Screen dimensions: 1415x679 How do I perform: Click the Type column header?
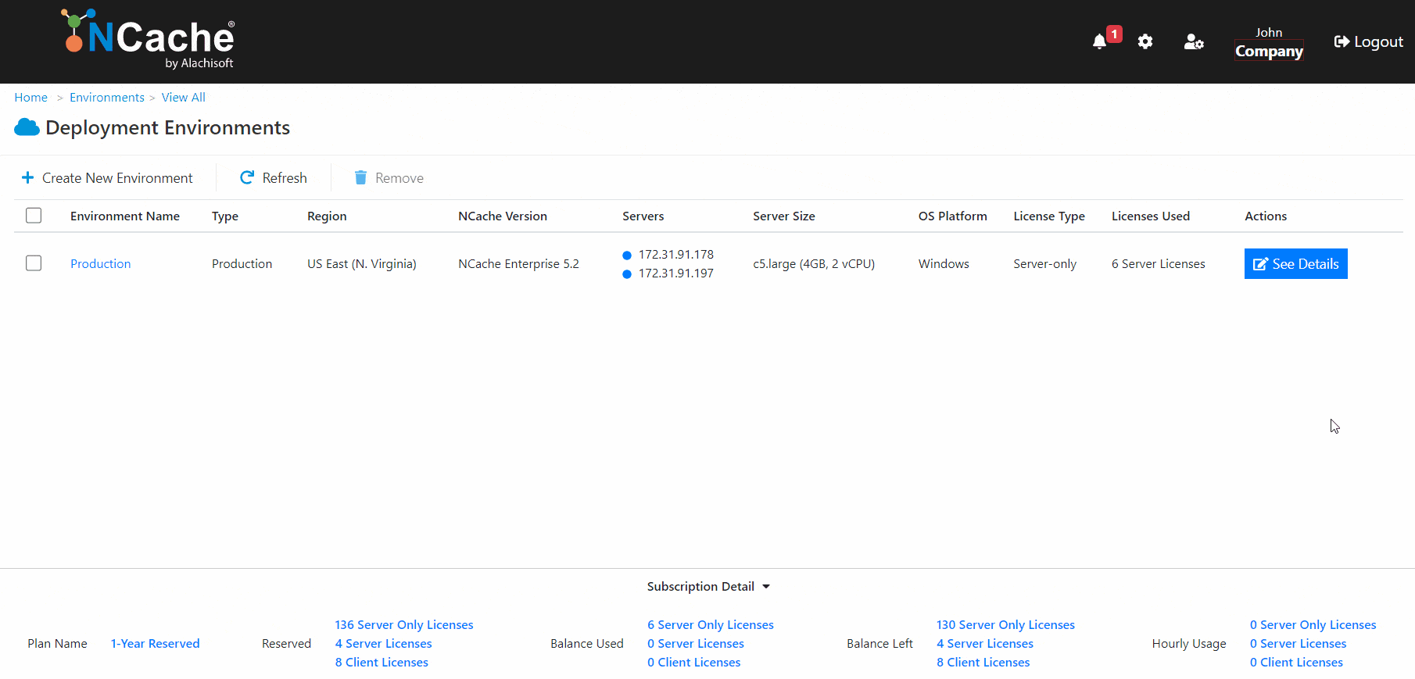click(225, 216)
